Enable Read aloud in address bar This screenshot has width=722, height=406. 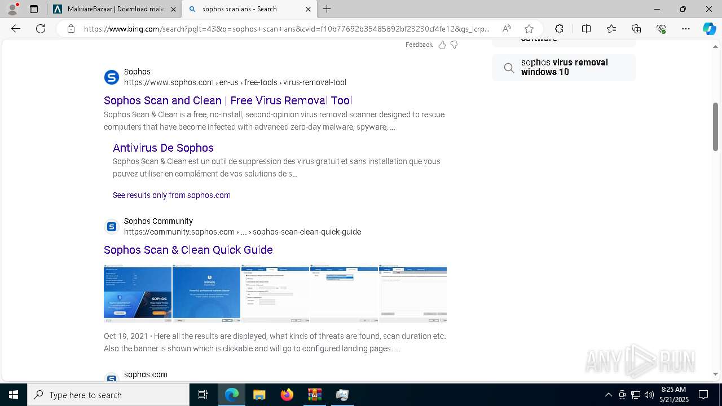[507, 29]
